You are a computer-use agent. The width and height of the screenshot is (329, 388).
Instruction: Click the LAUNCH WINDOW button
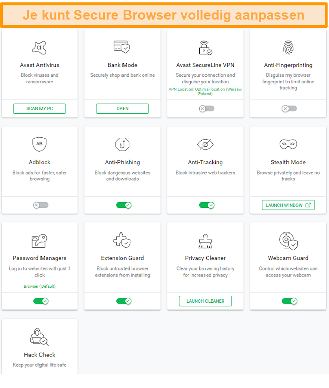tap(288, 205)
